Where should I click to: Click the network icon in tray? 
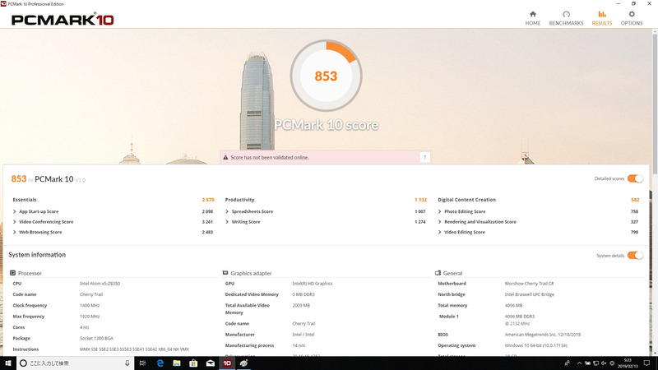pos(595,363)
